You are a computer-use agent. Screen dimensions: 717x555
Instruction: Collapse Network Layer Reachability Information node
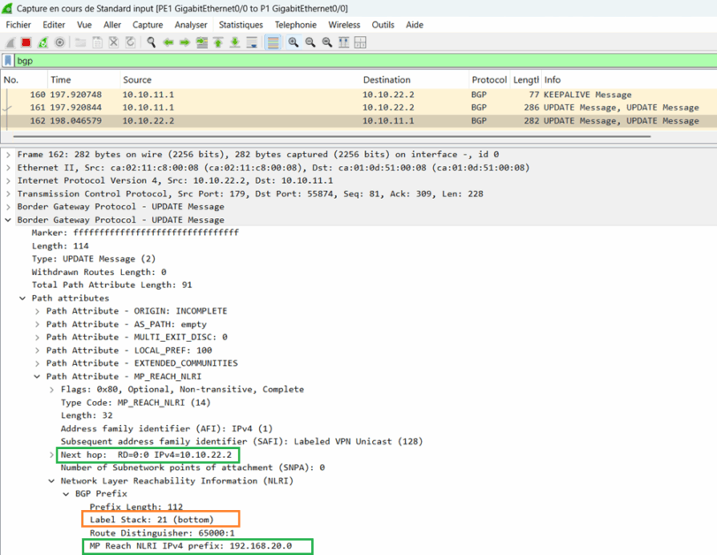51,481
